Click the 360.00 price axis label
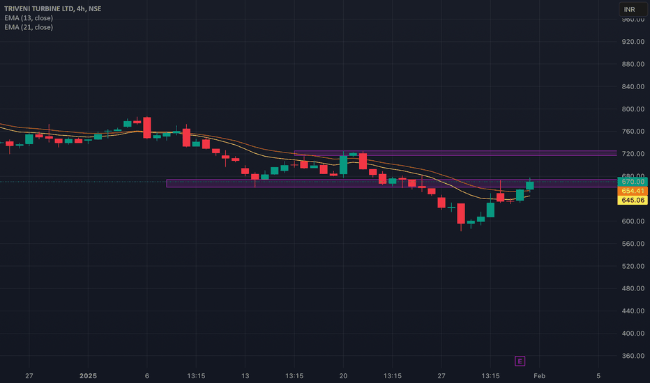 [x=633, y=356]
